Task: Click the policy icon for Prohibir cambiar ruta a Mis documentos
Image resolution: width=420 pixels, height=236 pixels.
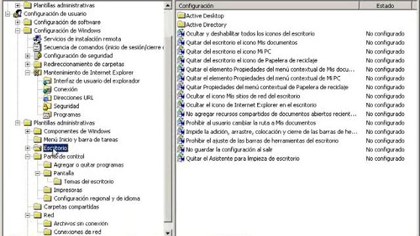Action: point(181,123)
